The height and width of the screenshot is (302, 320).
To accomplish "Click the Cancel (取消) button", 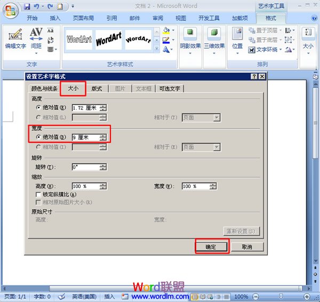I will (247, 247).
